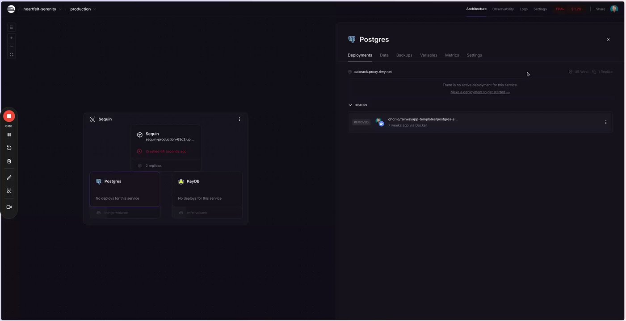The width and height of the screenshot is (626, 321).
Task: Open the Logs tab in the top navigation
Action: pos(524,9)
